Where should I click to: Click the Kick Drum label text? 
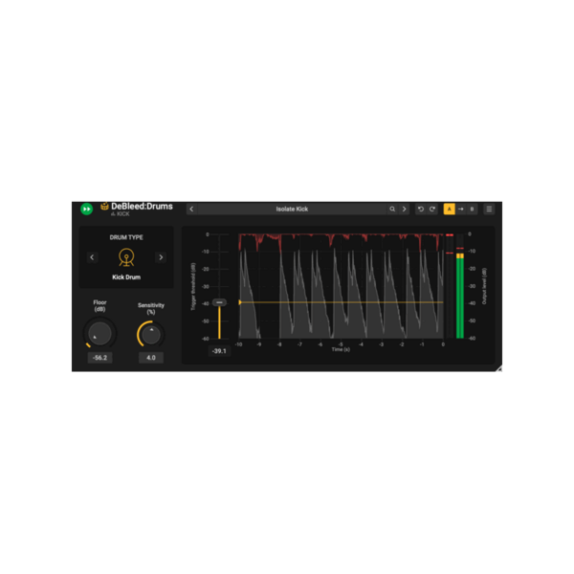click(x=126, y=277)
